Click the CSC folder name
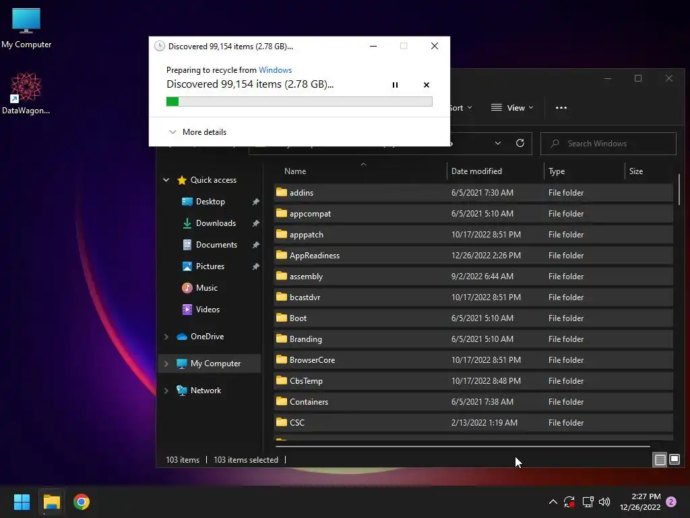This screenshot has height=518, width=690. point(297,422)
